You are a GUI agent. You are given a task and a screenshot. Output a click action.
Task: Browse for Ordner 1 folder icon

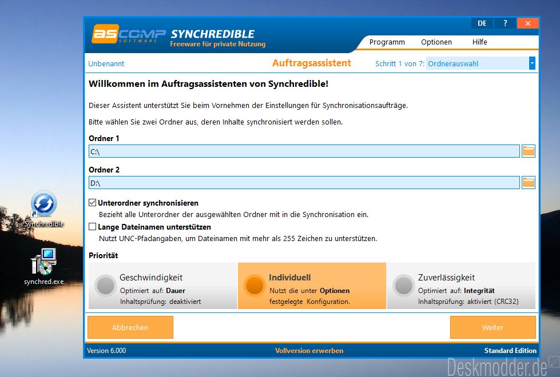(x=528, y=151)
